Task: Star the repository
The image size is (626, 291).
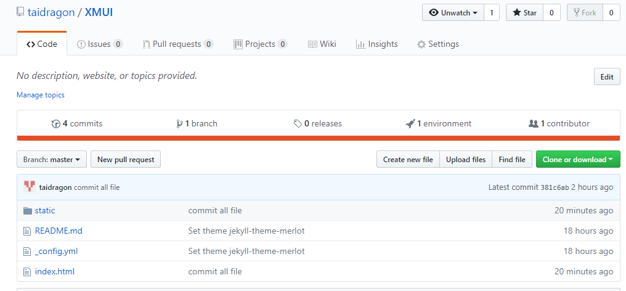Action: [x=524, y=12]
